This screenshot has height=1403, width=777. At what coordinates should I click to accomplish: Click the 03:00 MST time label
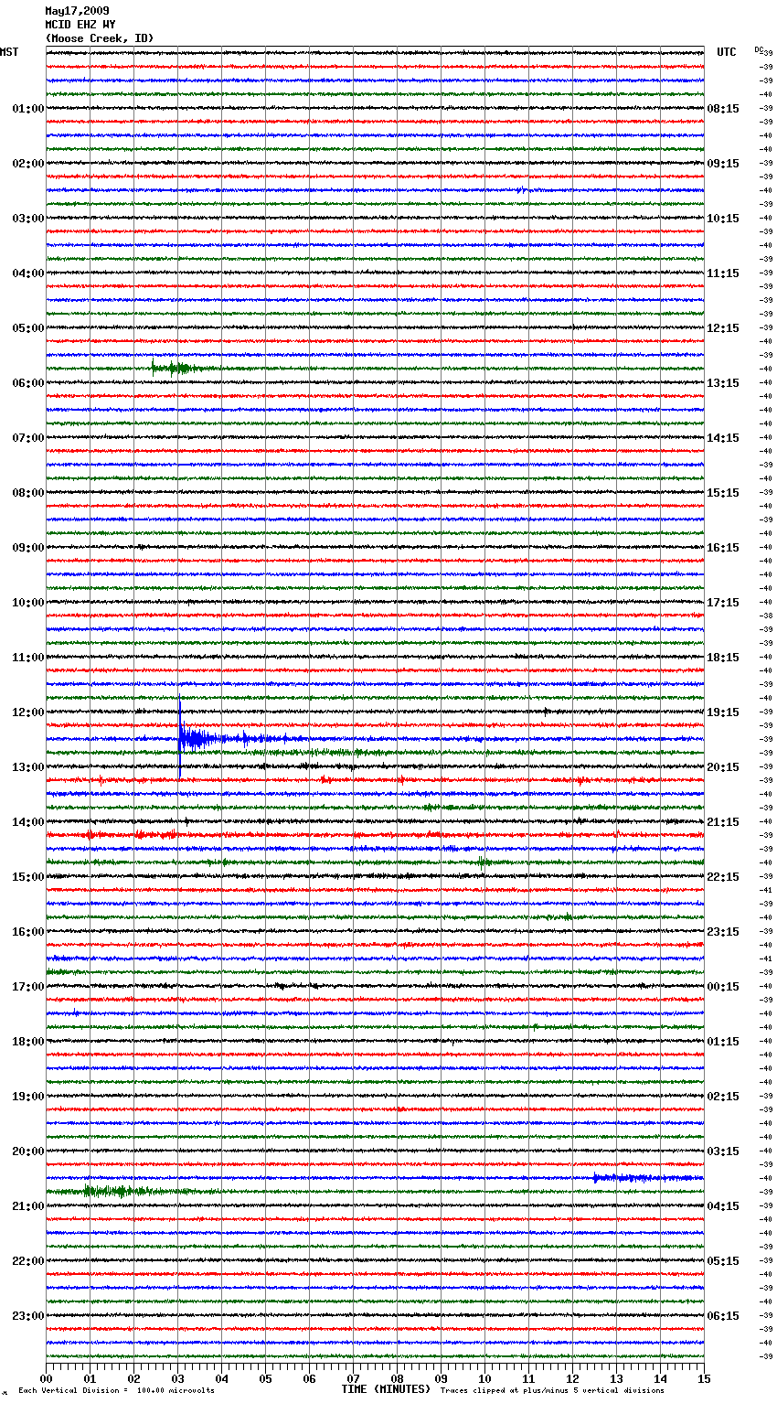pos(28,219)
